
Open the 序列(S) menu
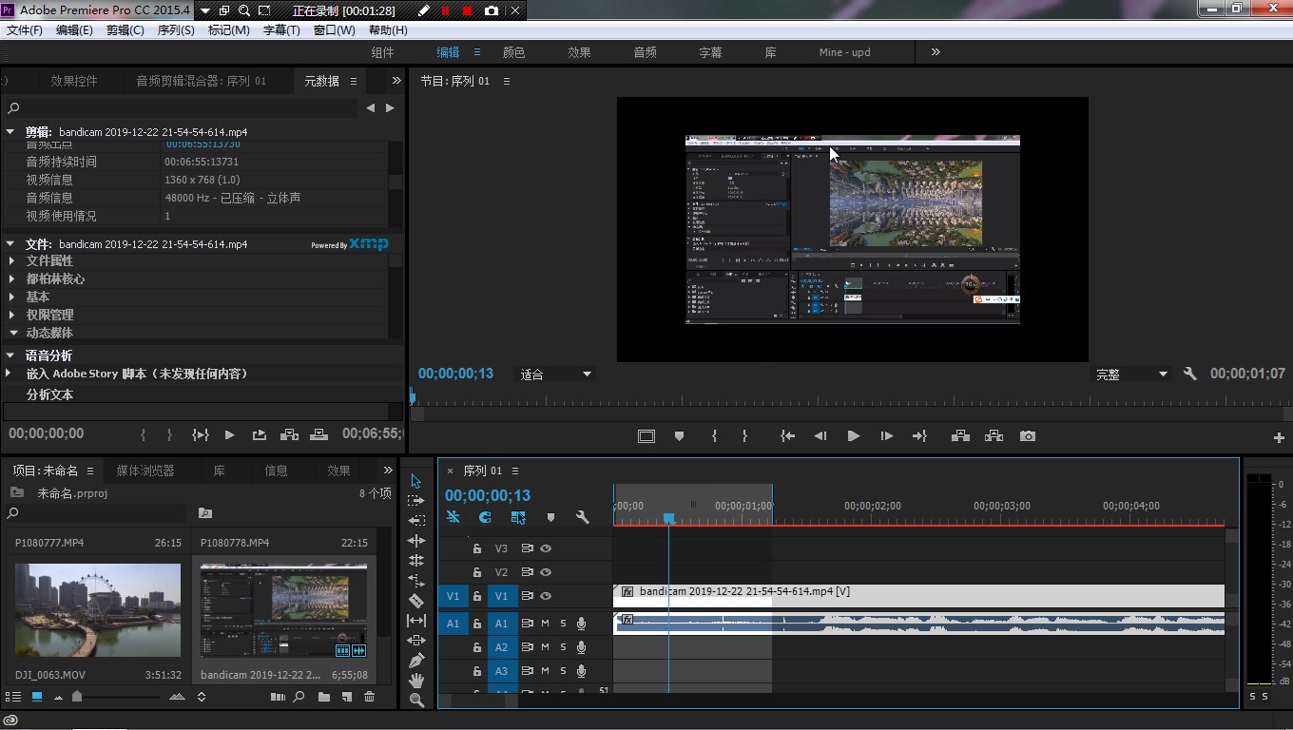click(x=176, y=30)
